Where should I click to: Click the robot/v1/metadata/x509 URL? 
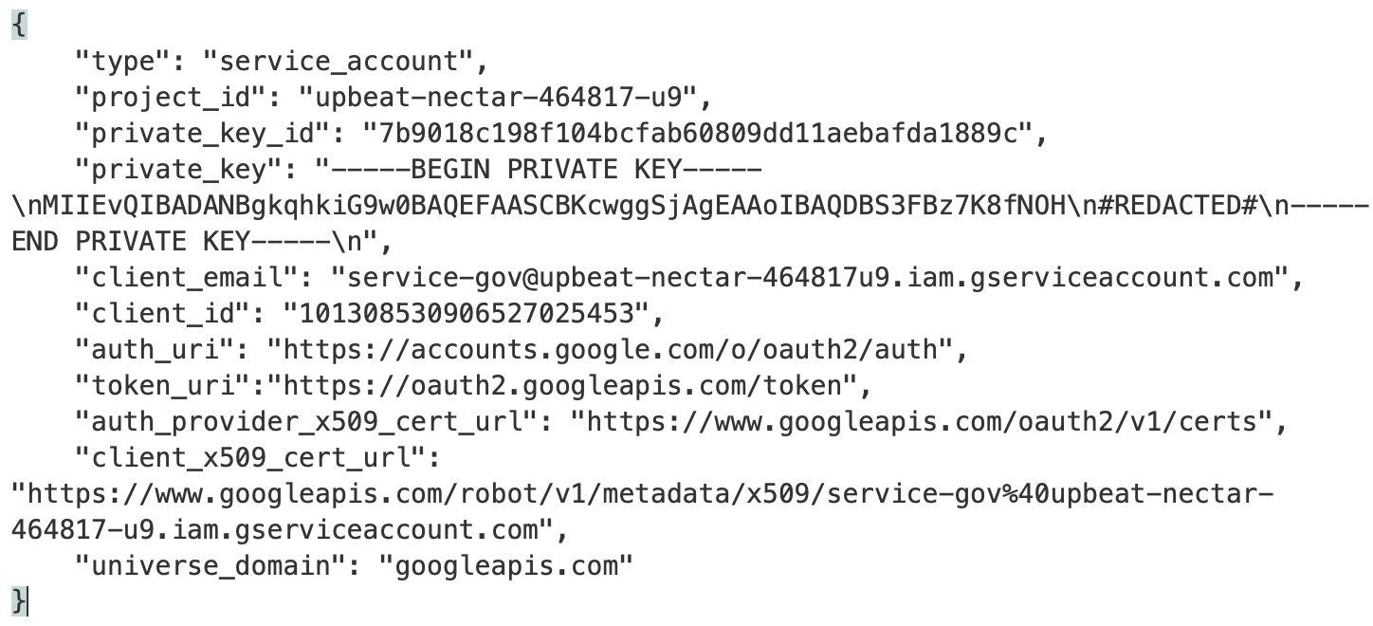641,494
